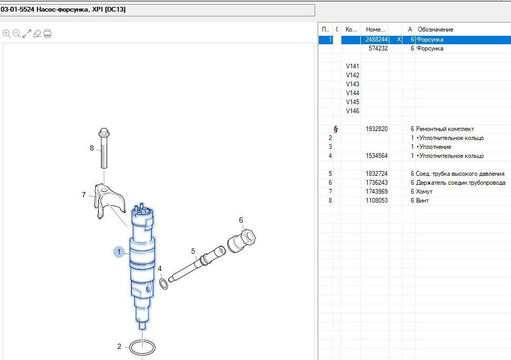Screen dimensions: 511x360
Task: Click the zoom in magnifier icon
Action: tap(7, 34)
